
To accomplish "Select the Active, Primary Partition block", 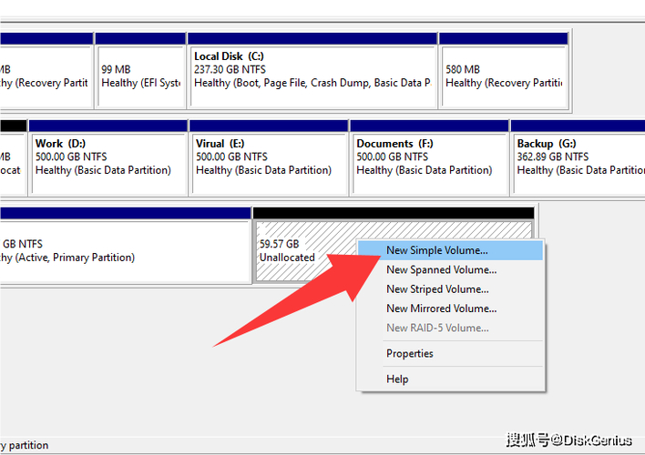I will click(x=126, y=246).
